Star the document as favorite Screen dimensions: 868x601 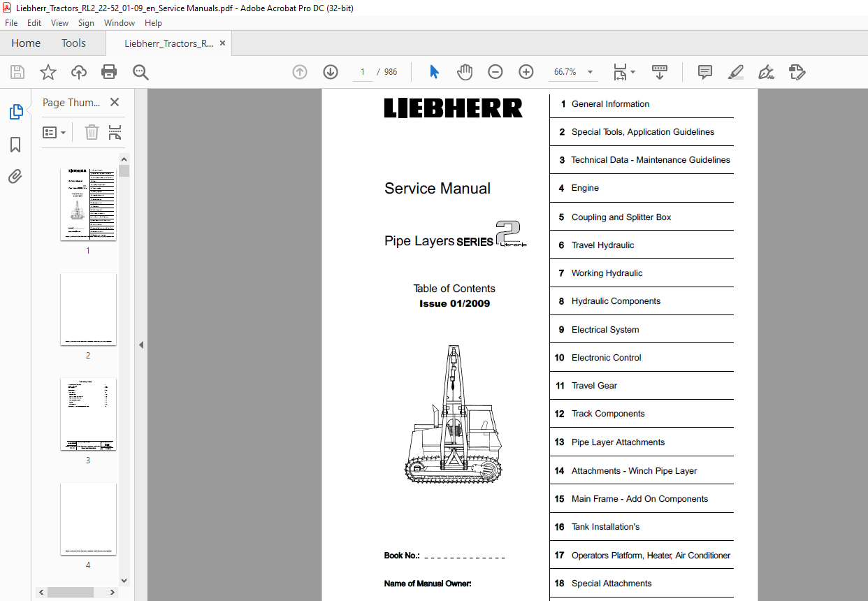[x=48, y=72]
